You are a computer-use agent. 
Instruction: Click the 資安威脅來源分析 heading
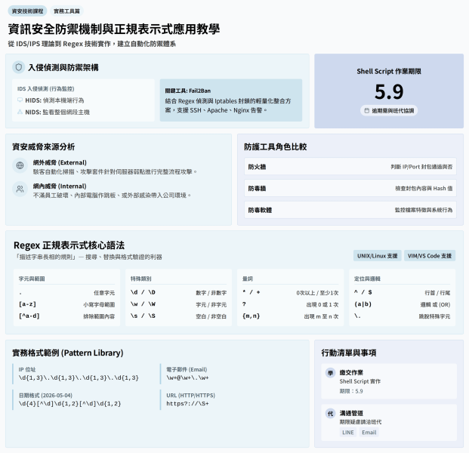43,146
